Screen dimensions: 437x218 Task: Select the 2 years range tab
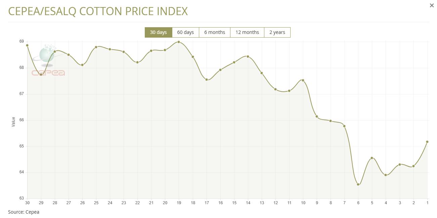point(277,32)
